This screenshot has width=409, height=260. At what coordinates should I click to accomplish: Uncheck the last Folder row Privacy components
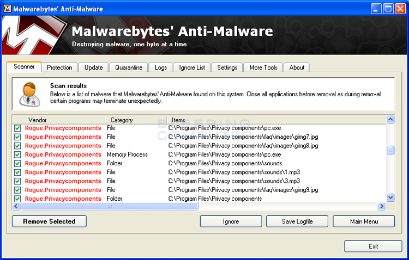tap(17, 199)
